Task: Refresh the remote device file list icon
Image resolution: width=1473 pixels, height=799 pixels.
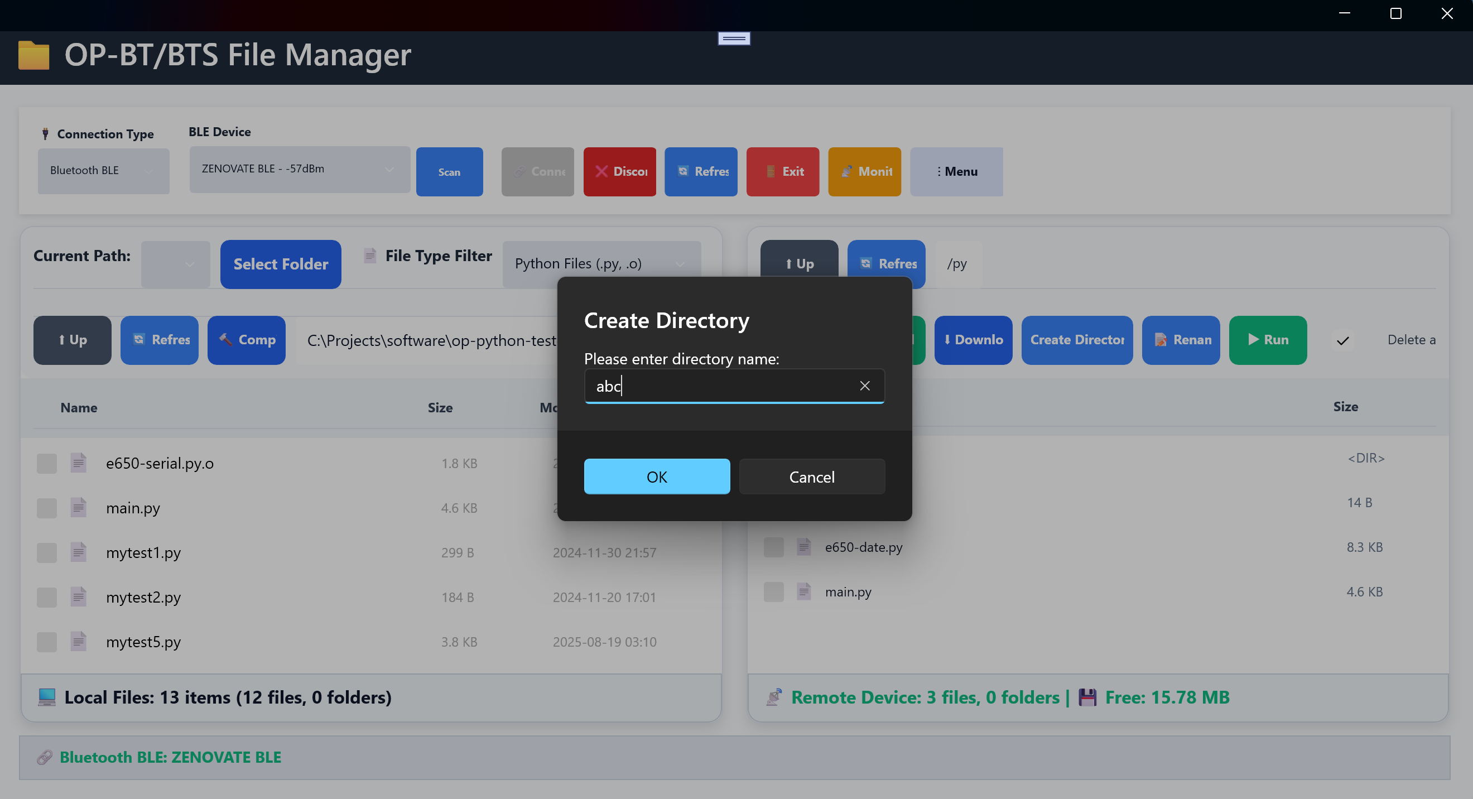Action: point(867,263)
